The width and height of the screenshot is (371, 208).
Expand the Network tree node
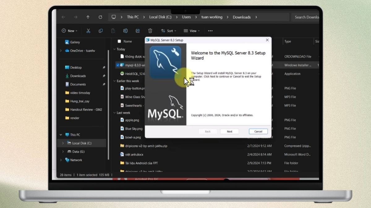61,160
